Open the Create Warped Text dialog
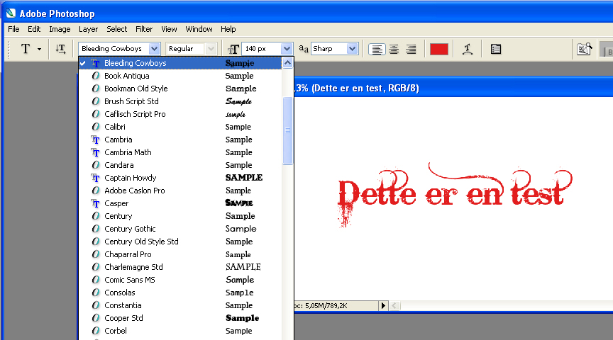This screenshot has height=340, width=613. point(467,49)
